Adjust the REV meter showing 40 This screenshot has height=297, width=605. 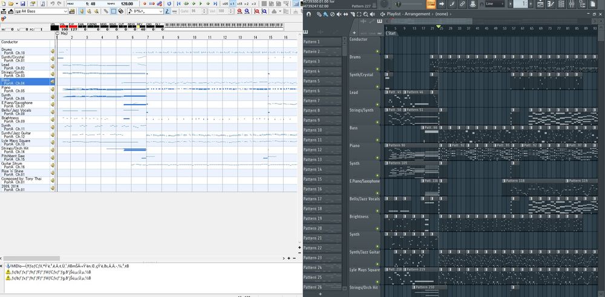point(142,27)
